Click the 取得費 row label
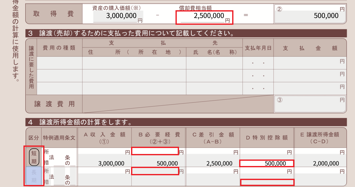This screenshot has height=187, width=355. pos(54,14)
